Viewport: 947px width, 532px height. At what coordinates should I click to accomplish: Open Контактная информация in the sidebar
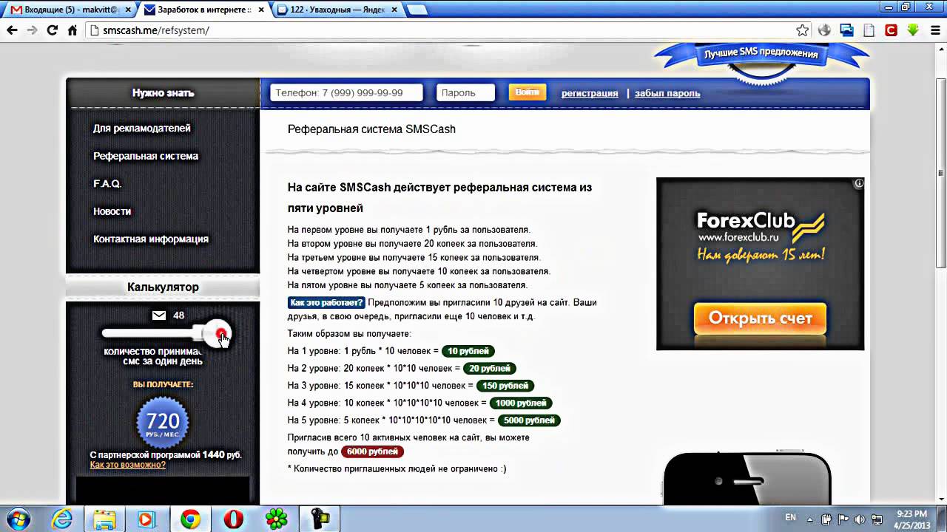pos(151,239)
